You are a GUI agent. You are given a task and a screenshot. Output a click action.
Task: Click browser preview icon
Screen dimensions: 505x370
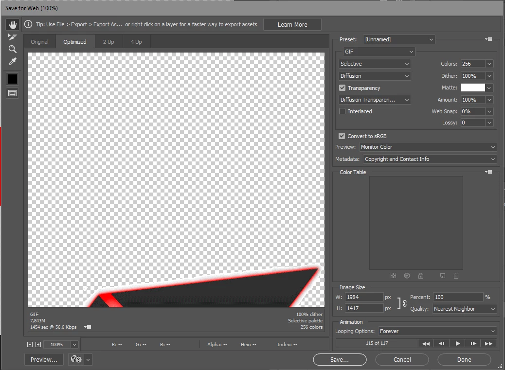[x=76, y=359]
